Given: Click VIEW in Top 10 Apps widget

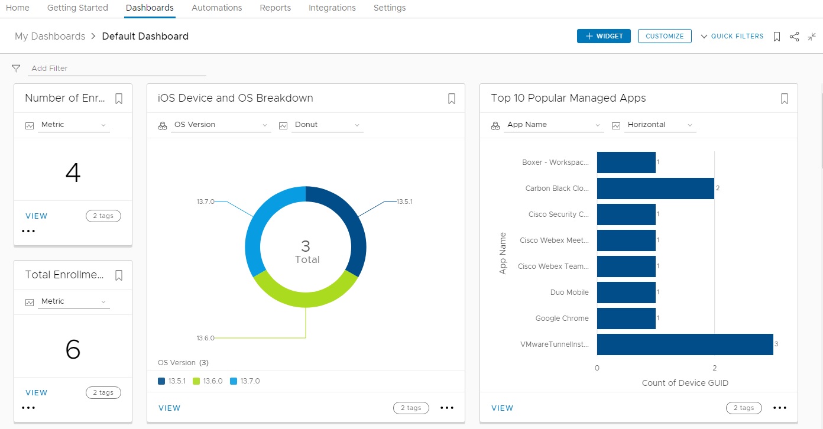Looking at the screenshot, I should click(x=503, y=408).
